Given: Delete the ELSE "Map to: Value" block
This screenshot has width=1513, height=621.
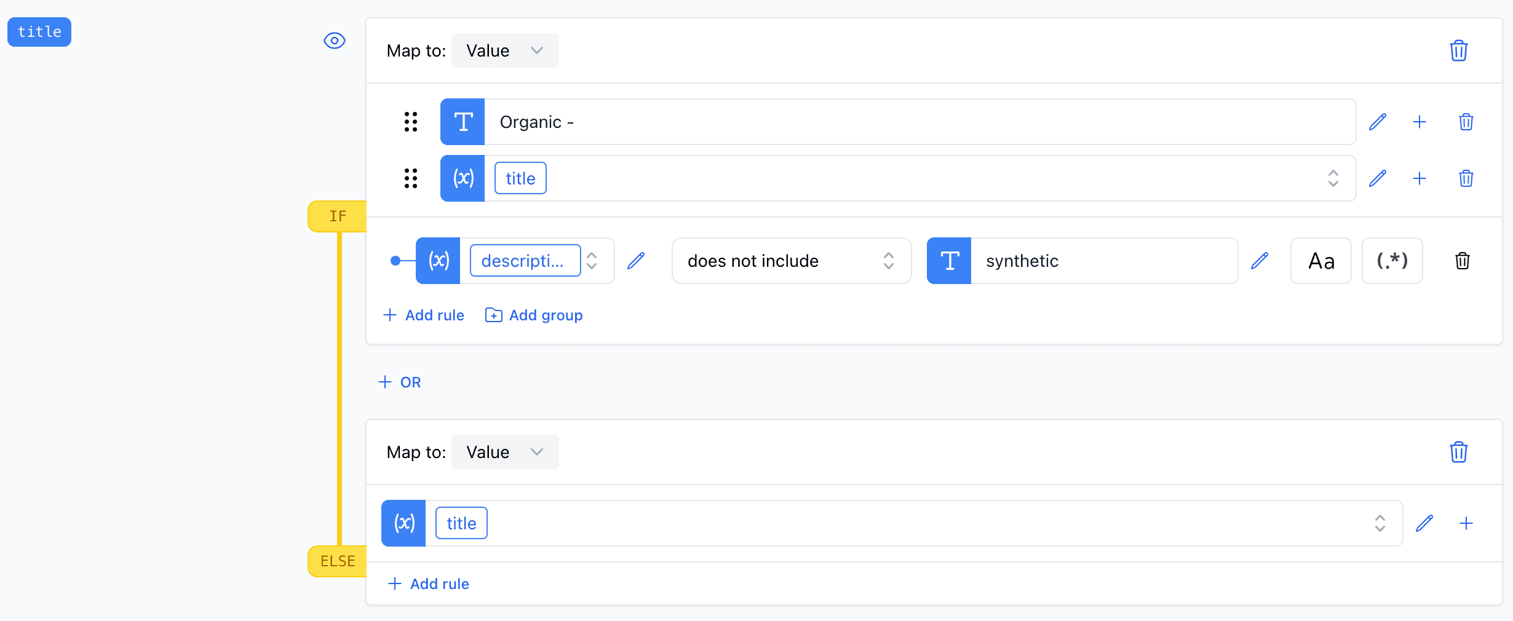Looking at the screenshot, I should coord(1458,452).
